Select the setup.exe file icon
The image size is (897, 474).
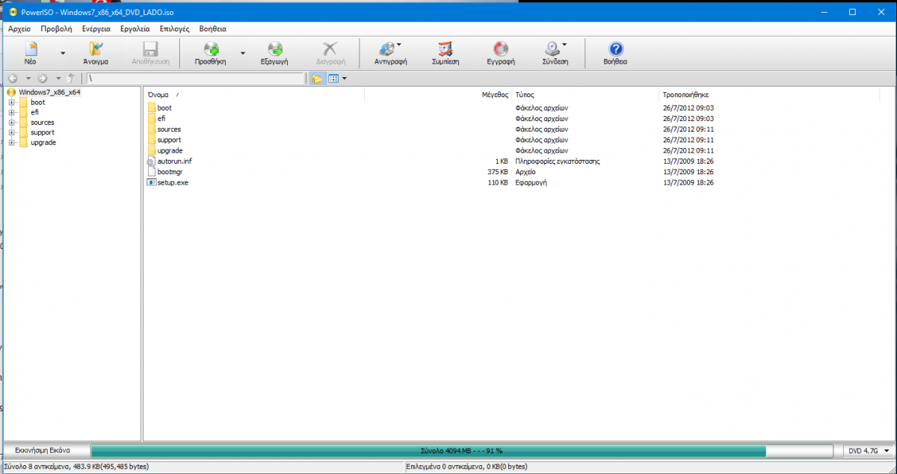pyautogui.click(x=152, y=182)
